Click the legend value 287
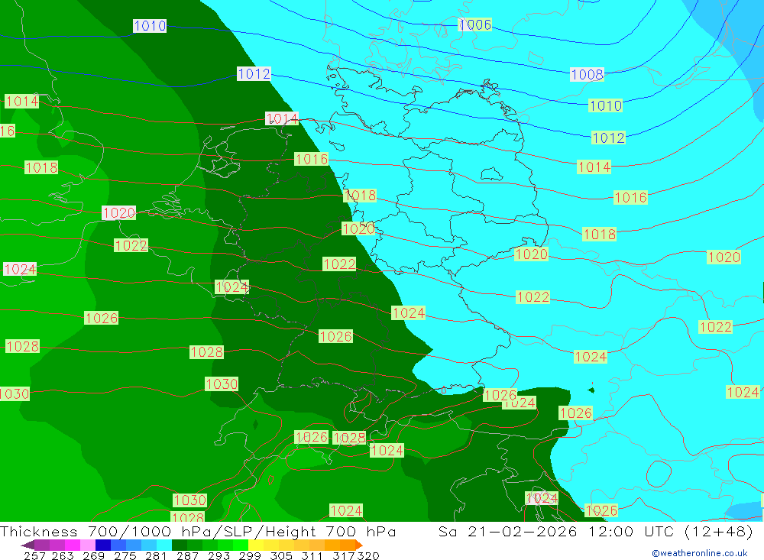This screenshot has width=764, height=560. 187,555
